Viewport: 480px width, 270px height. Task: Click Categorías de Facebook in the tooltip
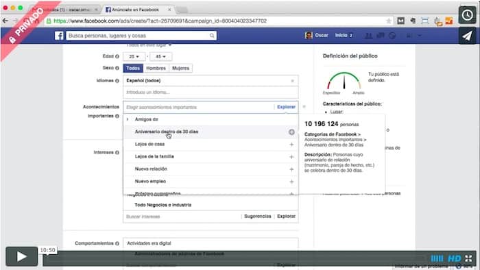tap(331, 134)
